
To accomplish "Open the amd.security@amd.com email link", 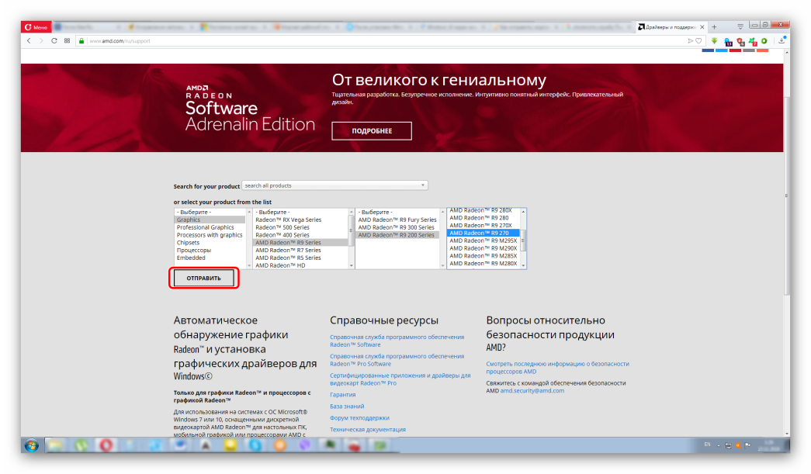I will 532,391.
